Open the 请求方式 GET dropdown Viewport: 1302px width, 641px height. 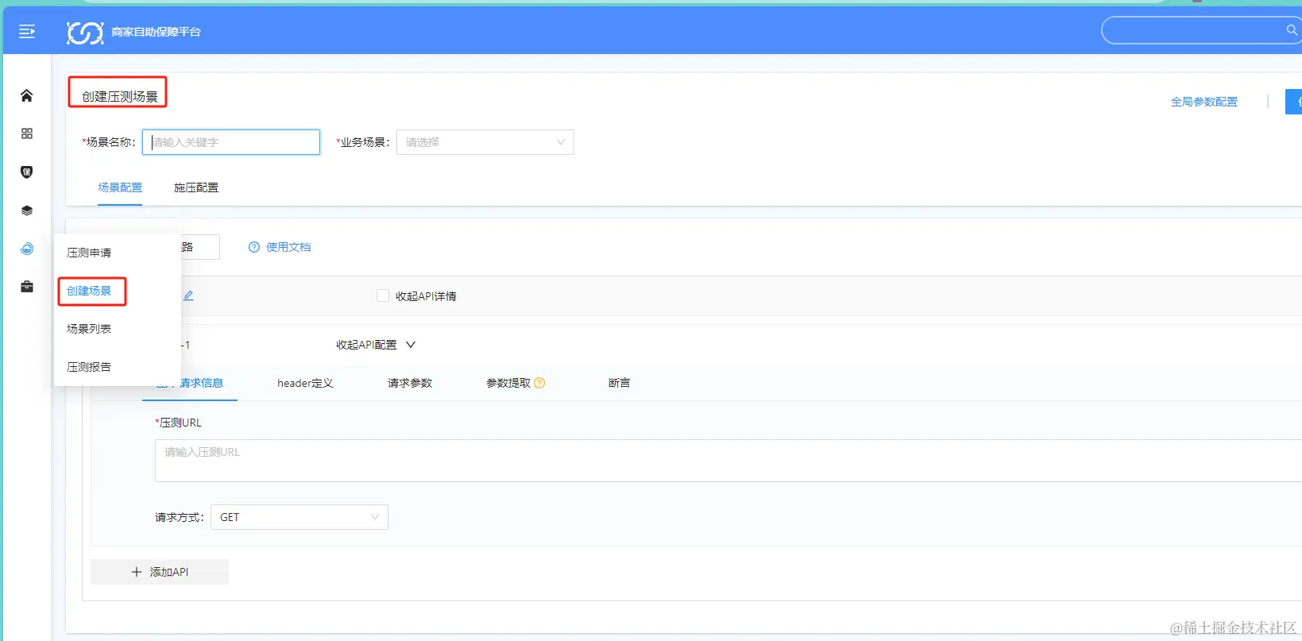299,517
